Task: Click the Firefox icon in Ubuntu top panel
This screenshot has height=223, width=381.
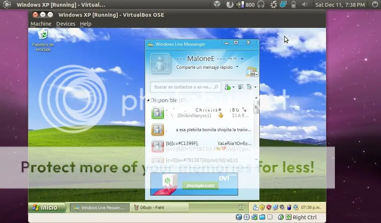Action: tap(230, 4)
